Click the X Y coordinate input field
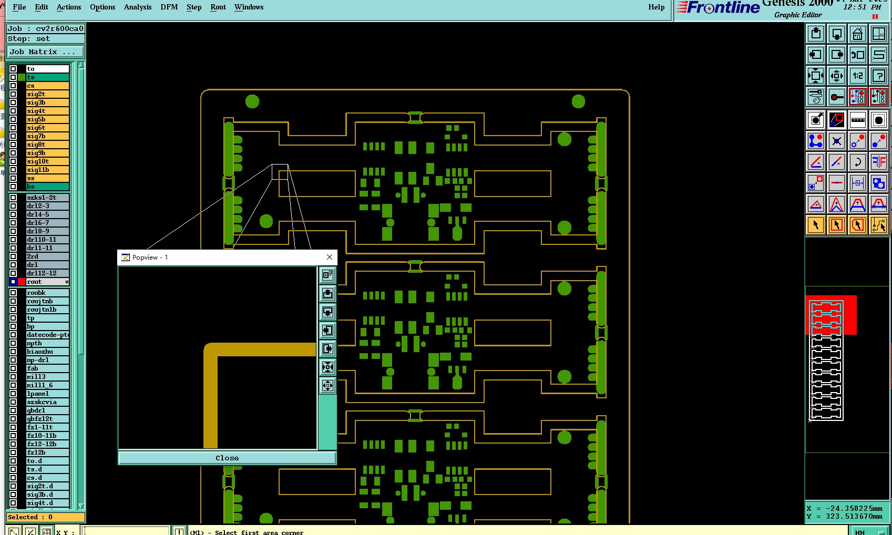Viewport: 892px width, 535px height. click(x=126, y=531)
